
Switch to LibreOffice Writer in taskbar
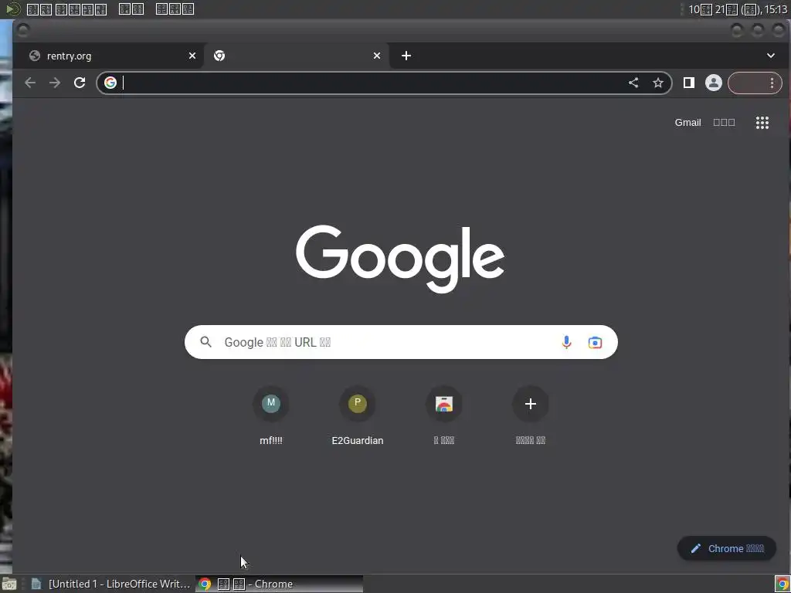pos(111,584)
